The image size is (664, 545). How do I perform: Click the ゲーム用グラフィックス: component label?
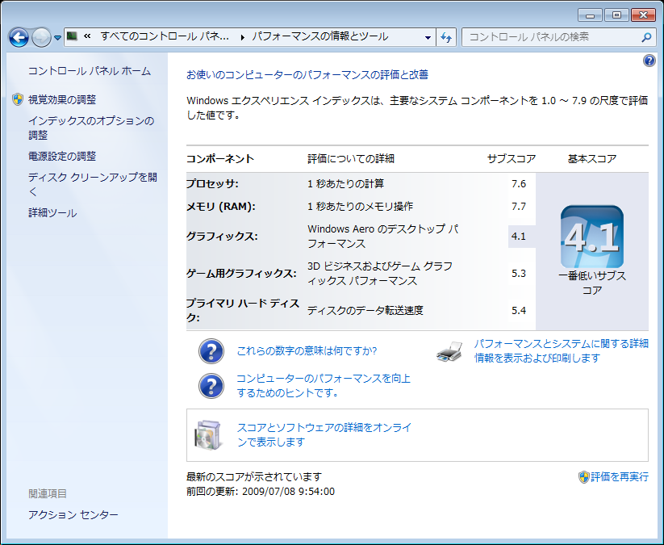click(241, 274)
